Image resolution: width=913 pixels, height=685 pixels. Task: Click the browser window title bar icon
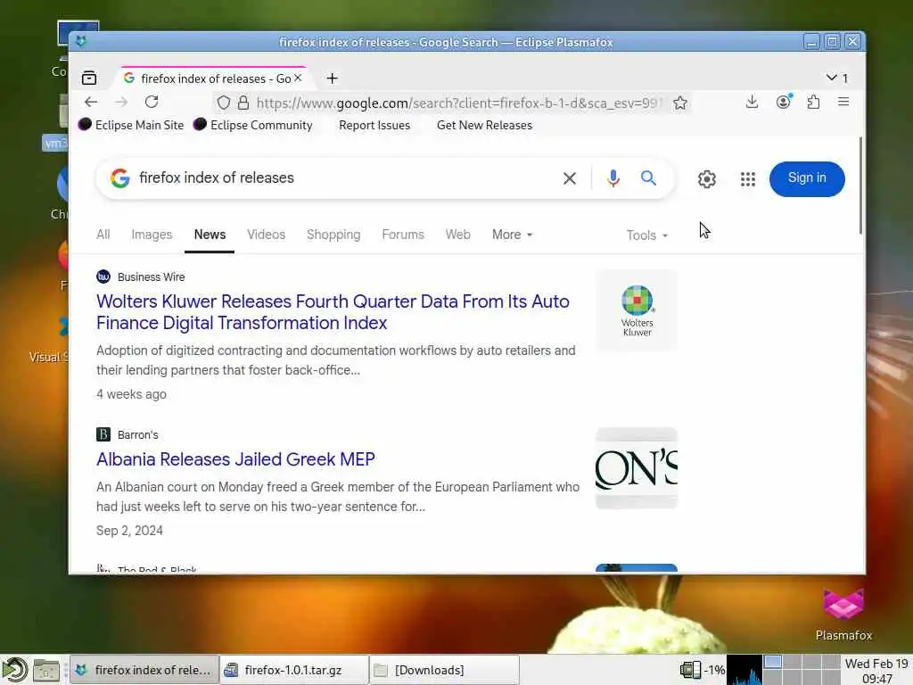pyautogui.click(x=81, y=41)
